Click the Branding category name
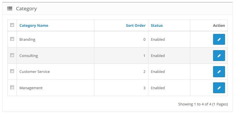This screenshot has height=114, width=235. (x=27, y=40)
